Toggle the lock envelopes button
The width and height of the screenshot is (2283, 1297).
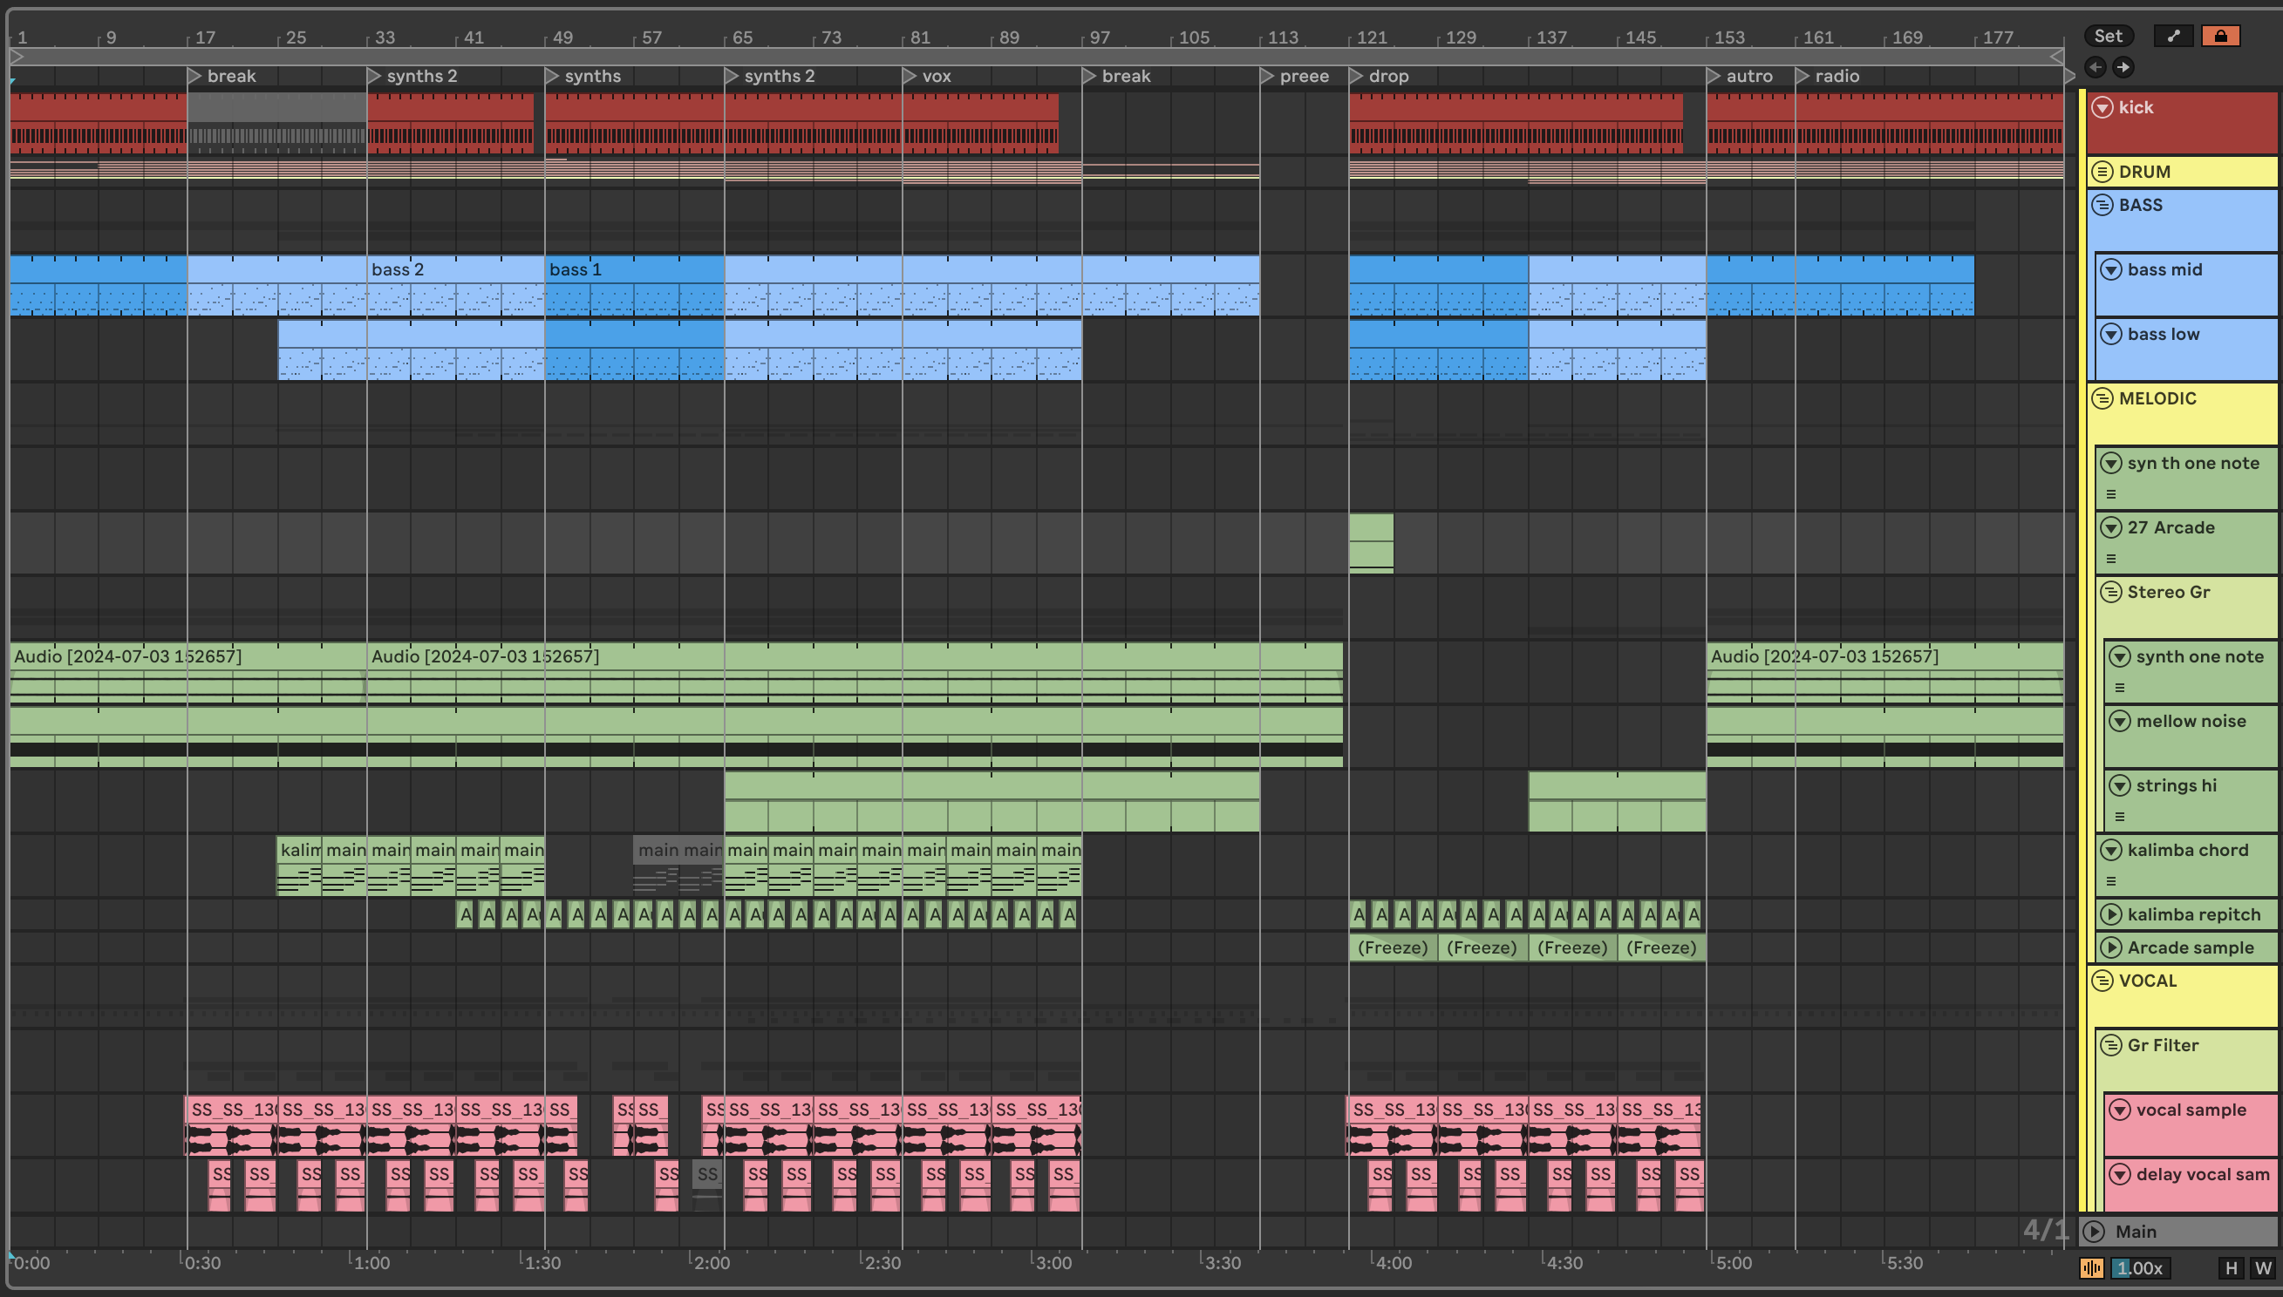[2219, 36]
